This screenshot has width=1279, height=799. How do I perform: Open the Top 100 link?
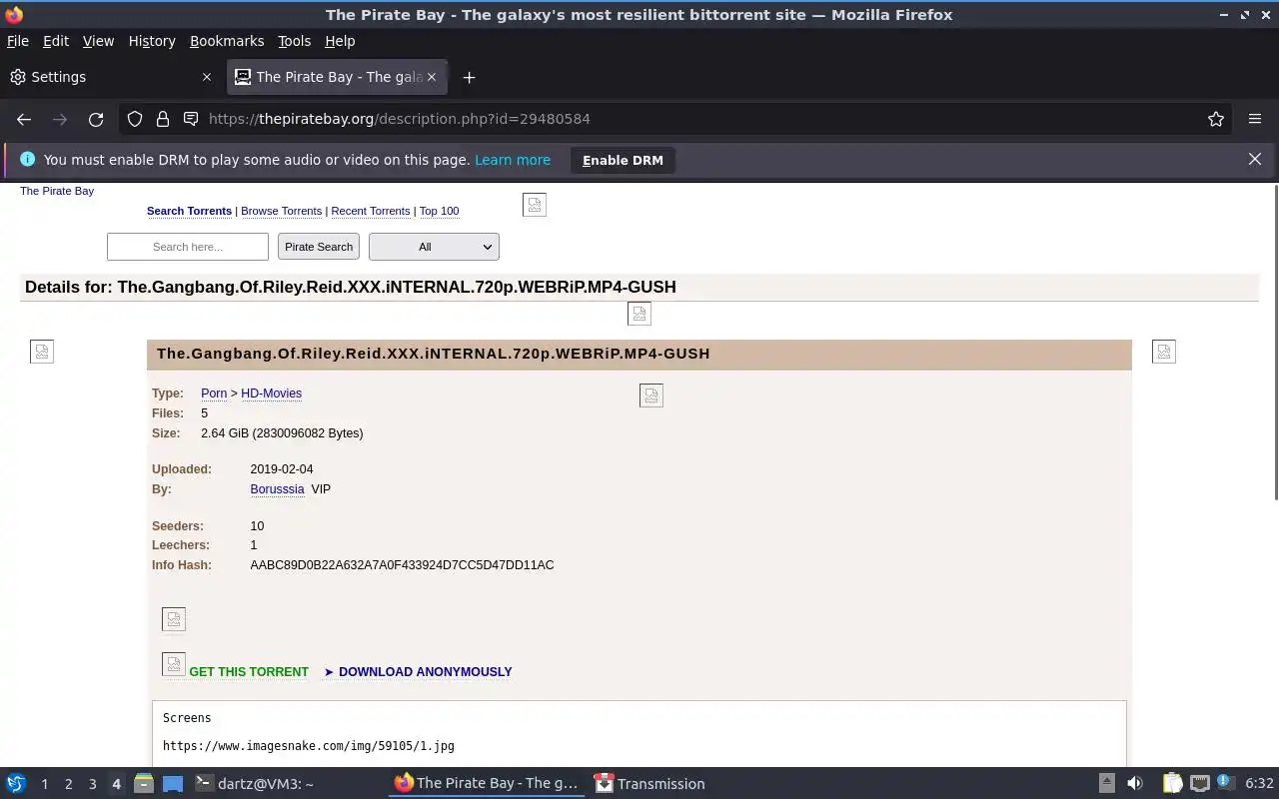pyautogui.click(x=439, y=211)
